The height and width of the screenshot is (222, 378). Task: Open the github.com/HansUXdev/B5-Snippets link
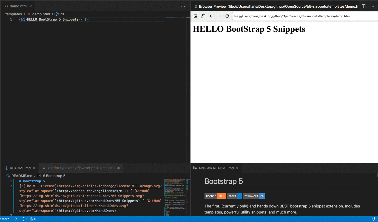(98, 201)
